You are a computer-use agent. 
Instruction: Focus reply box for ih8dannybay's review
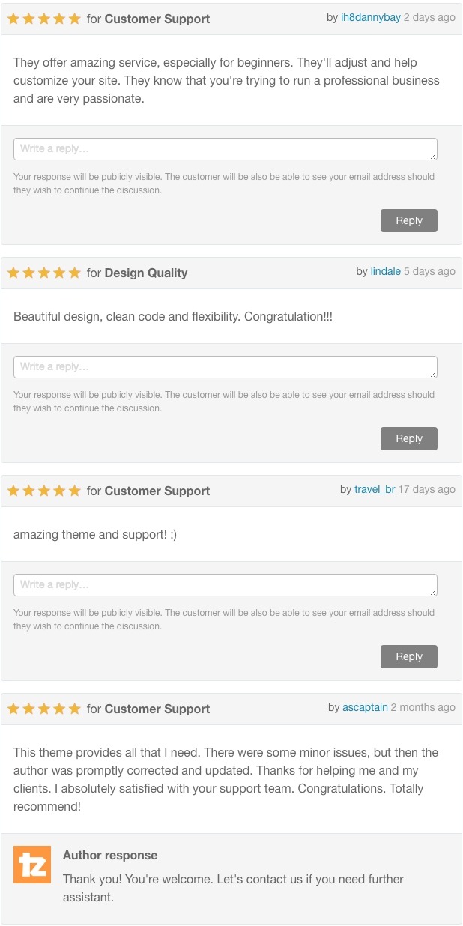[225, 149]
